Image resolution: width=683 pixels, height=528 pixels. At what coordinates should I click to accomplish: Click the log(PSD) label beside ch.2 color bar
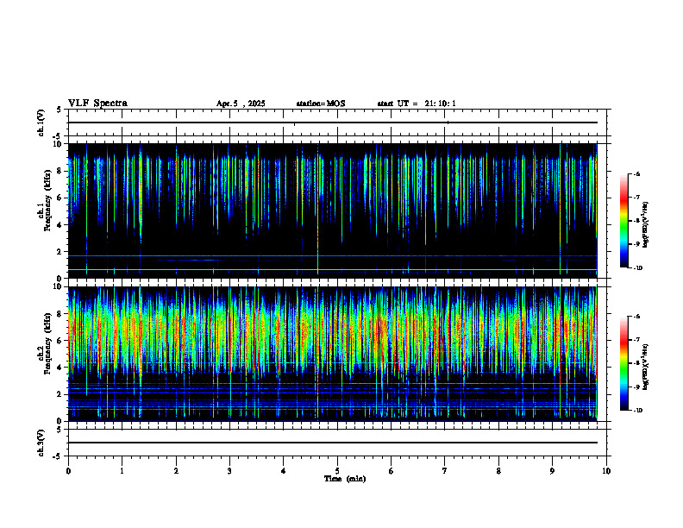point(646,367)
